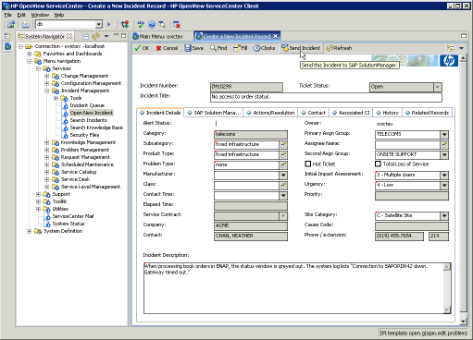Screen dimensions: 473x340
Task: Open the Edit menu
Action: pos(21,15)
